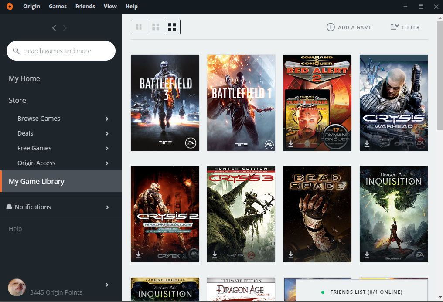Switch to small grid tile view
This screenshot has width=443, height=302.
click(139, 27)
